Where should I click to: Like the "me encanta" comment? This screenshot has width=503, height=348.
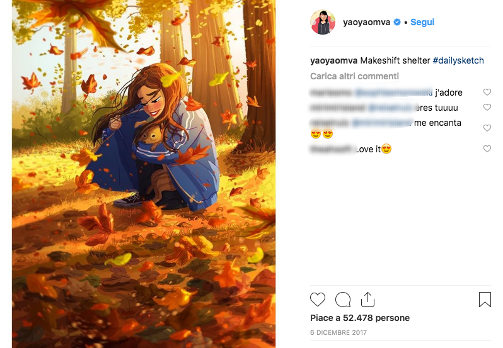pyautogui.click(x=487, y=128)
